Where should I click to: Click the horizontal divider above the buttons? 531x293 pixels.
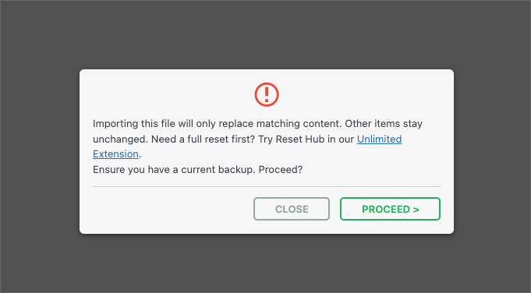tap(267, 186)
